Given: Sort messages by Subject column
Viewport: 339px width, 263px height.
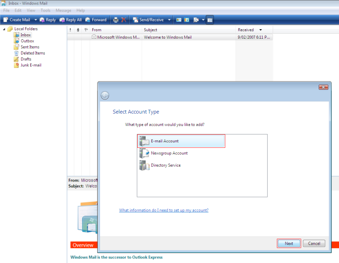Looking at the screenshot, I should (x=189, y=30).
